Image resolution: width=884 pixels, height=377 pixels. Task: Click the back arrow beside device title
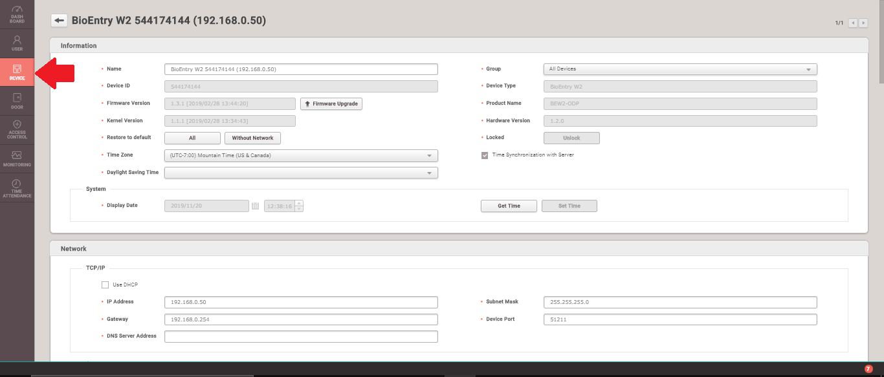[x=60, y=21]
